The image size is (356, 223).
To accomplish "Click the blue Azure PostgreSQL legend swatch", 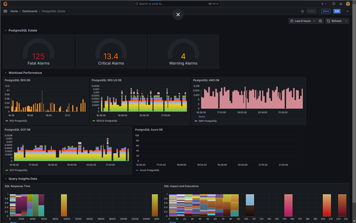I will click(137, 170).
